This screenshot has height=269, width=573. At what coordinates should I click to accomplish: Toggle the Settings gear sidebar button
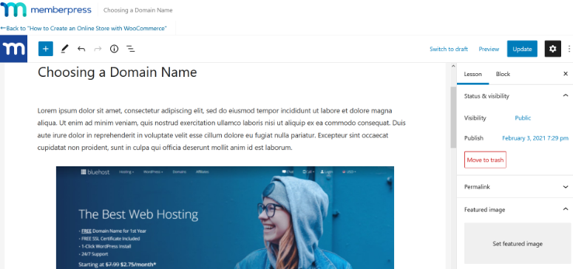click(x=552, y=49)
